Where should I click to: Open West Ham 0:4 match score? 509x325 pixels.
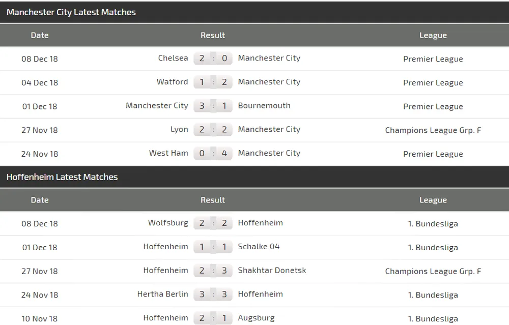213,153
